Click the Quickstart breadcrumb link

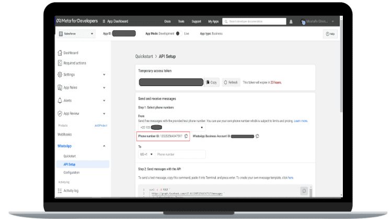144,56
